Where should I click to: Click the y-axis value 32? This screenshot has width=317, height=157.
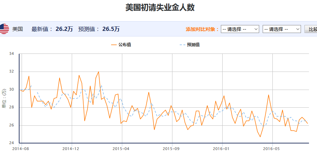[x=11, y=72]
